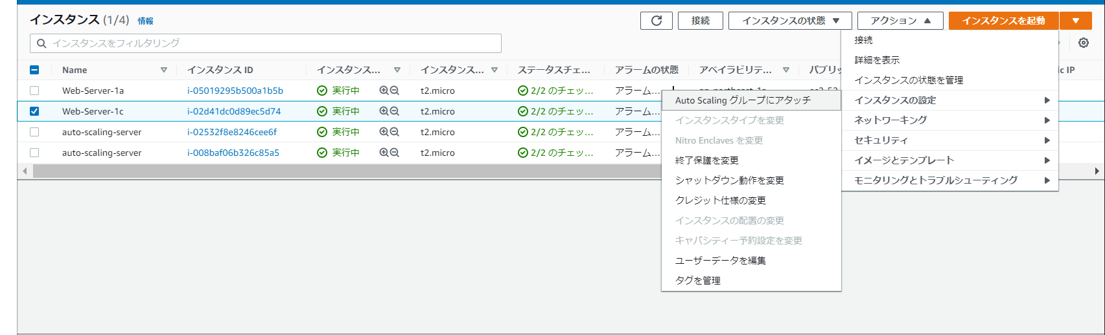
Task: Choose インスタンスの状態を管理 menu item
Action: point(950,80)
